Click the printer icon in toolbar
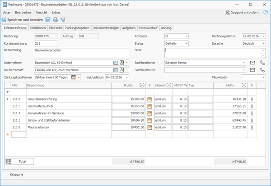Screen dimensions: 271x186 55,20
